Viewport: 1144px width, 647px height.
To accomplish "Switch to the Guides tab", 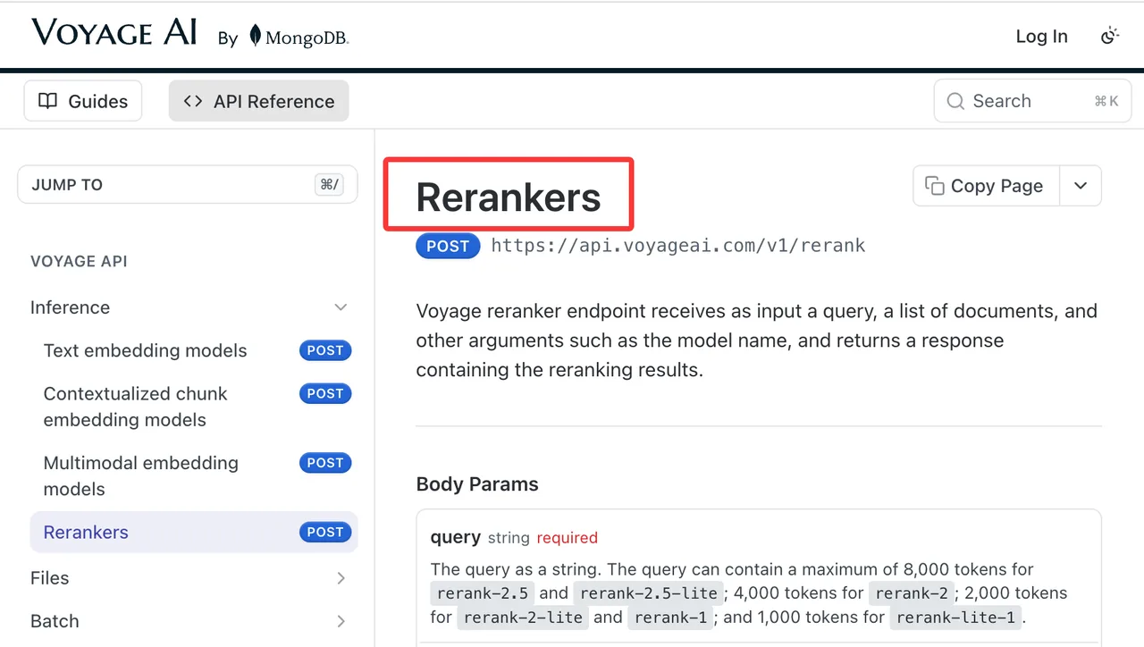I will pyautogui.click(x=83, y=101).
